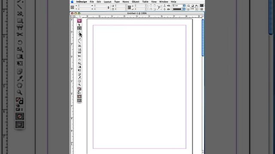Select the Zoom magnifier tool
The height and width of the screenshot is (154, 275).
(79, 85)
